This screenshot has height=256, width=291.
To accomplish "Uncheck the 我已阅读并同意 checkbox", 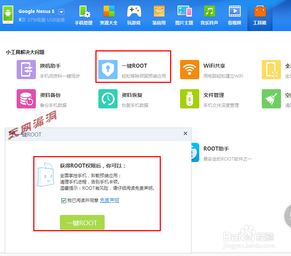I will pos(64,201).
